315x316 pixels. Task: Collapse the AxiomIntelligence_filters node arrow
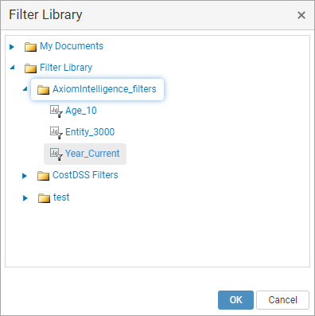coord(25,89)
